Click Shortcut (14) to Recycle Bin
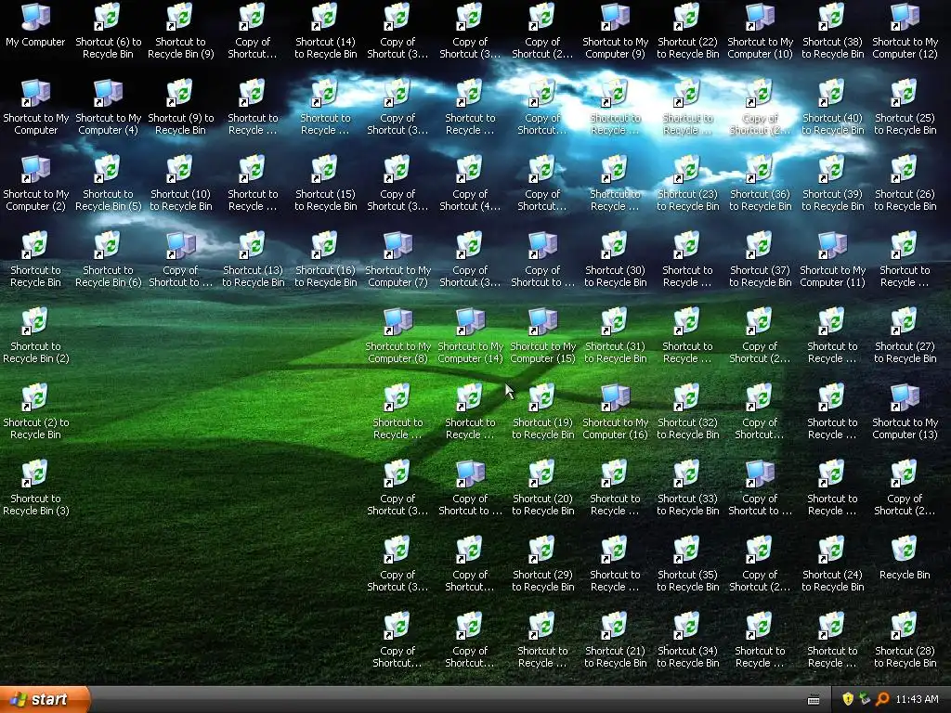The image size is (951, 713). (326, 32)
